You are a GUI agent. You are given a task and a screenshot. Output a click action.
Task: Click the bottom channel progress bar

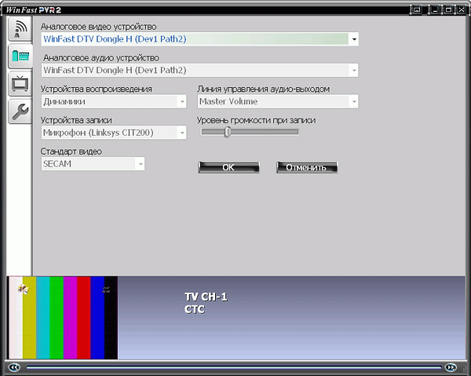coord(234,367)
